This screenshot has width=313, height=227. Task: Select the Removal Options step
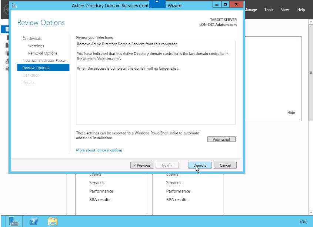(43, 53)
